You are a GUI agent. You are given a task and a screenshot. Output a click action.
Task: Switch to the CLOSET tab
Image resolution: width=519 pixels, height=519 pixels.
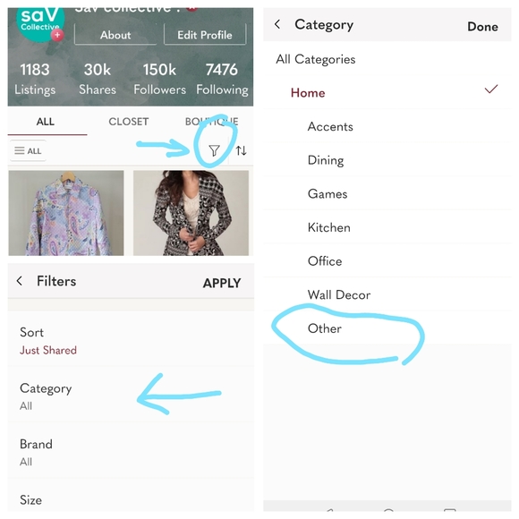(x=129, y=122)
